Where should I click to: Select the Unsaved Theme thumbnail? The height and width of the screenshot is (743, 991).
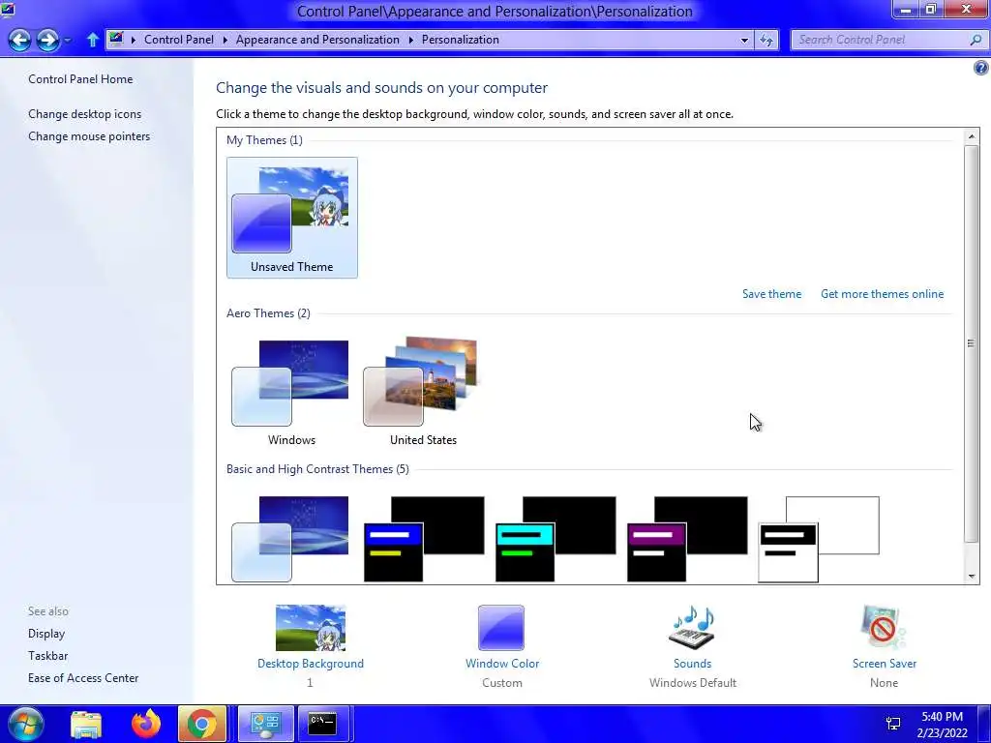click(x=292, y=218)
